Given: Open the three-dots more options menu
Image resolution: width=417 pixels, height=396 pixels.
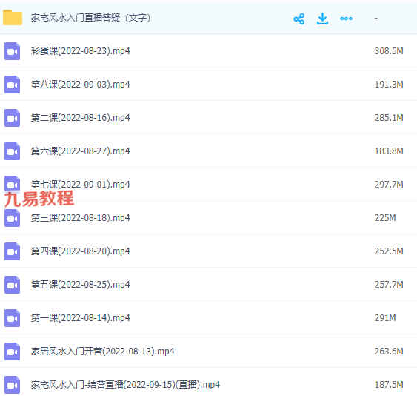Looking at the screenshot, I should click(346, 19).
